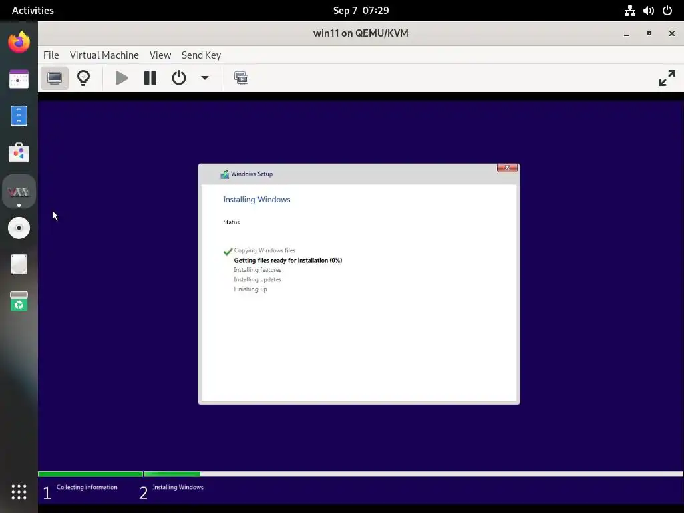Click the win11 on QEMU/KVM title bar

pos(361,33)
